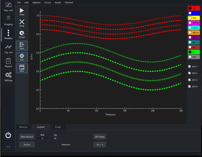Open the Edit menu
Image resolution: width=202 pixels, height=157 pixels.
pos(27,3)
